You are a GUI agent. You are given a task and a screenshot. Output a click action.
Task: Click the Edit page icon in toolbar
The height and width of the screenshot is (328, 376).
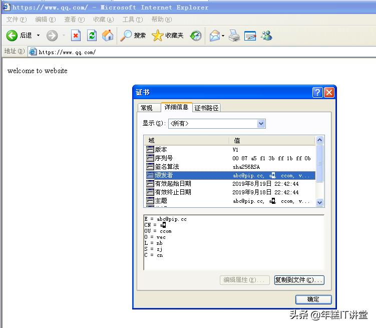(x=250, y=36)
